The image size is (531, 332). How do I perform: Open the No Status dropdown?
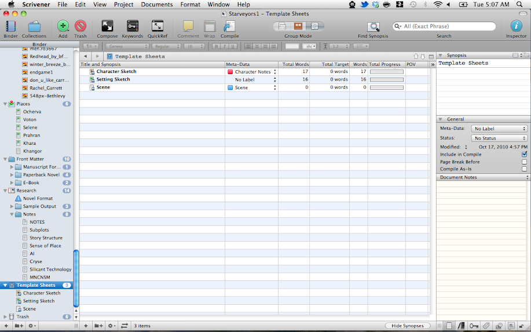500,138
